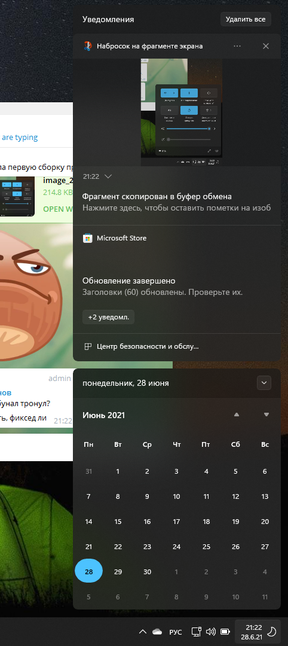The width and height of the screenshot is (288, 646).
Task: Show hidden tray icons chevron
Action: pyautogui.click(x=142, y=632)
